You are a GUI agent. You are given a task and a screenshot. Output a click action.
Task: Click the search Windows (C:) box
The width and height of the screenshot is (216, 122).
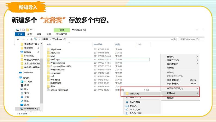click(192, 39)
